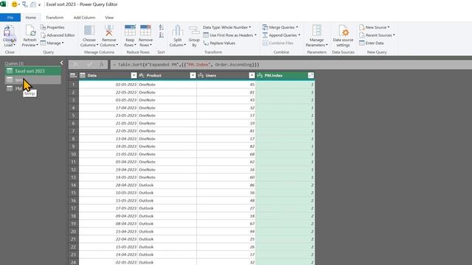Select the Excel sort 2023 query
Screen dimensions: 472x265
click(x=33, y=71)
